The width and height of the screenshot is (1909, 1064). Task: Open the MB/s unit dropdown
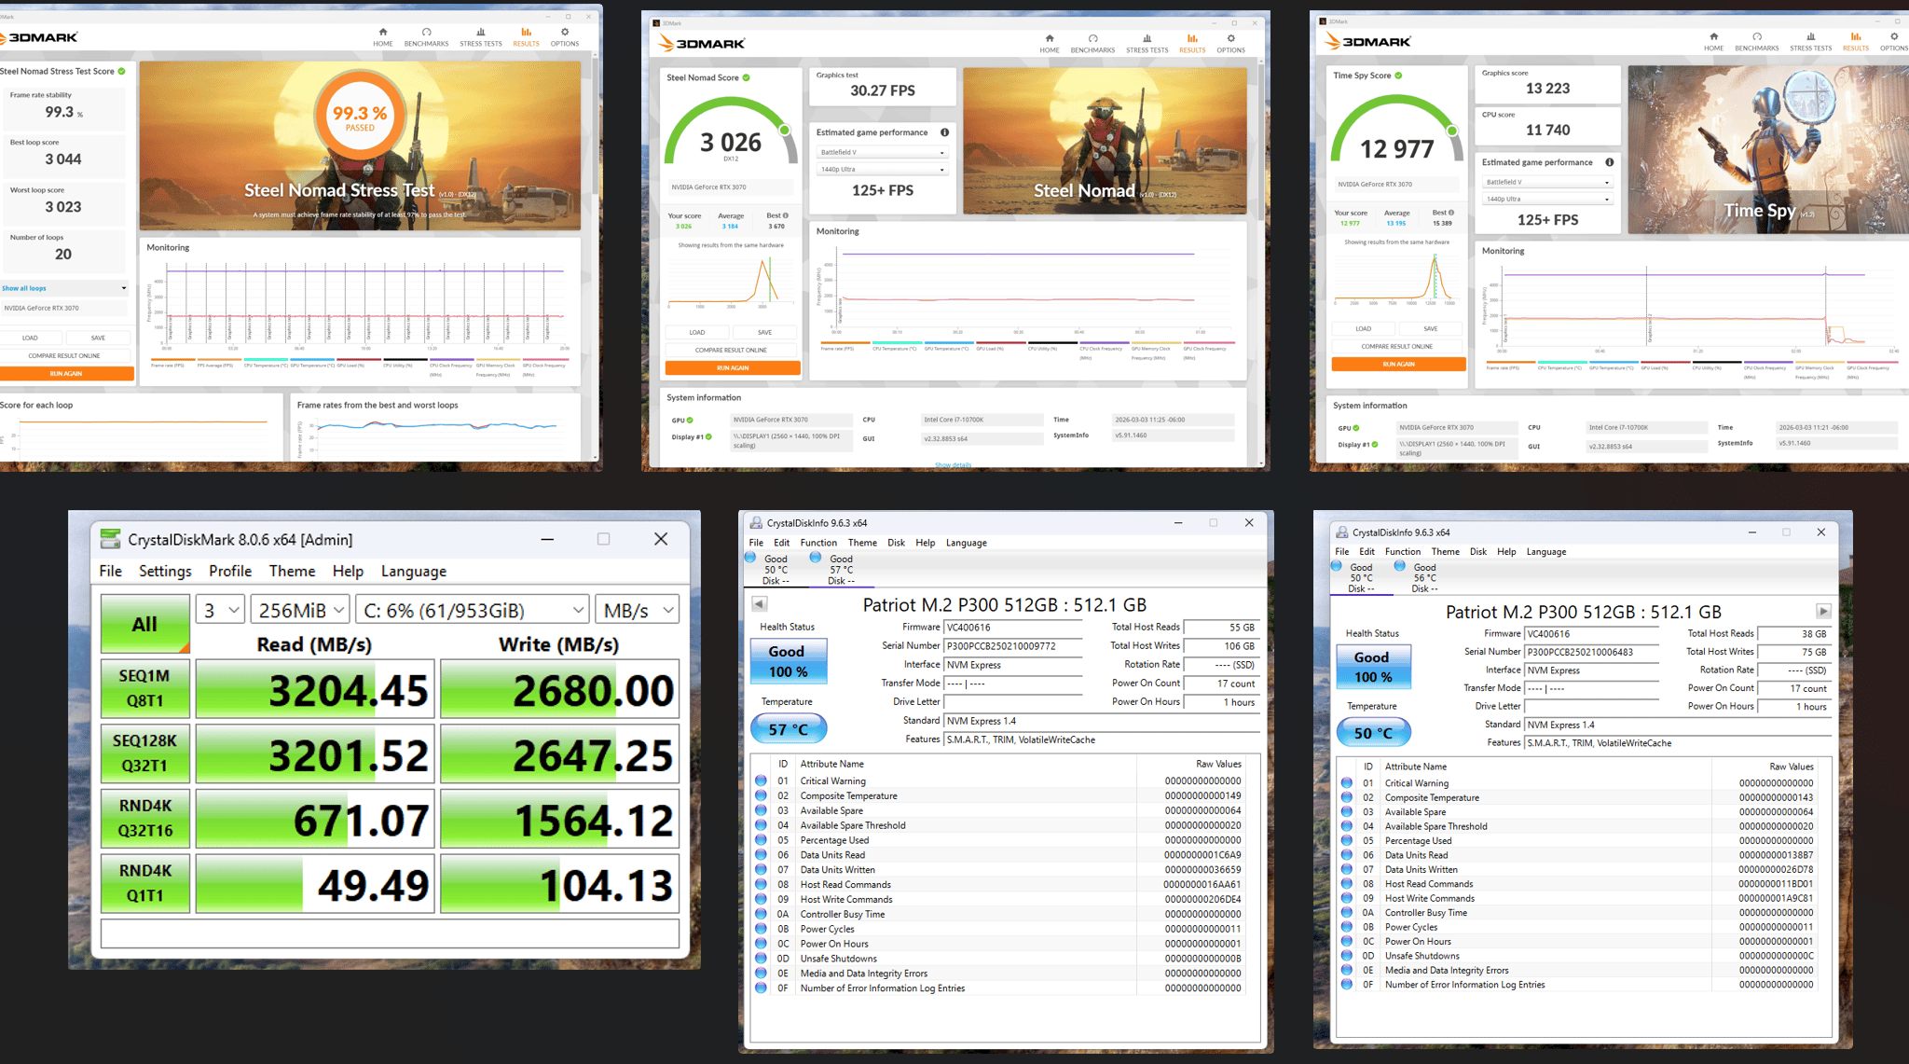pyautogui.click(x=637, y=611)
